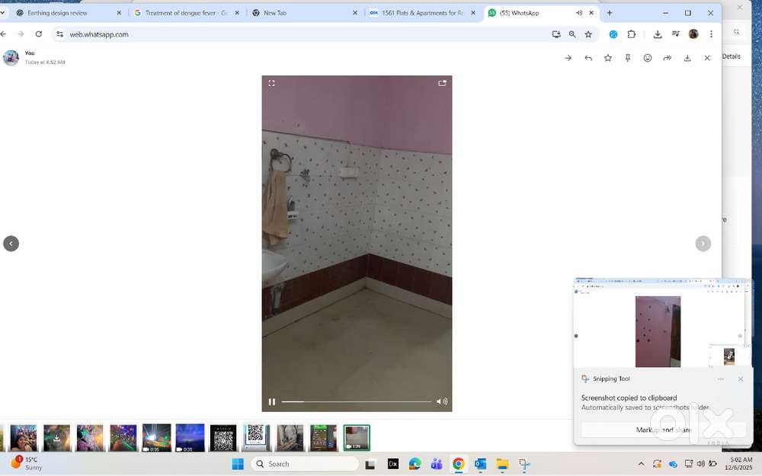Mute the video sound
762x476 pixels.
(441, 401)
